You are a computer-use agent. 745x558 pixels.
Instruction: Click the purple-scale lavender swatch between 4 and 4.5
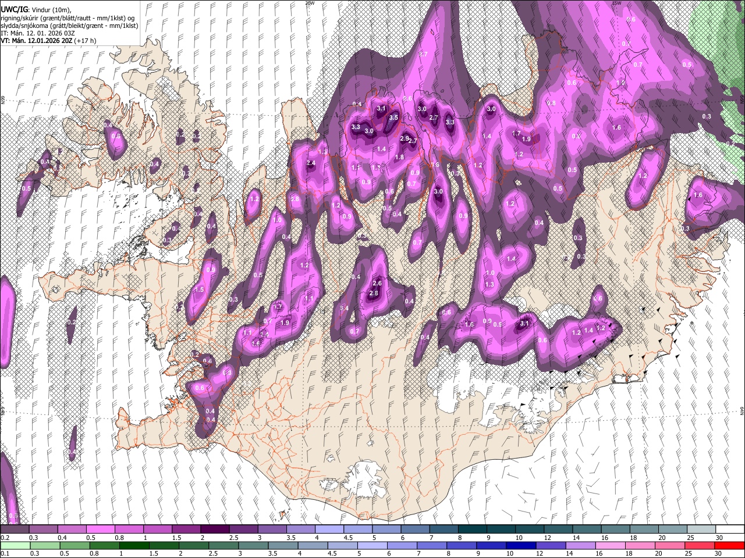pyautogui.click(x=328, y=530)
